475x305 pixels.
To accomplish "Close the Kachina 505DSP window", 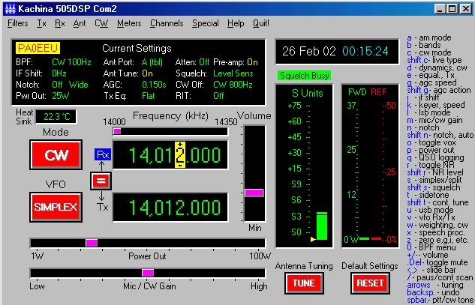I will click(465, 9).
